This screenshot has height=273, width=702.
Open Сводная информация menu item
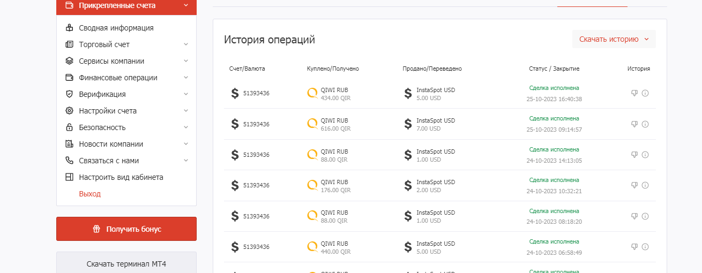point(116,28)
